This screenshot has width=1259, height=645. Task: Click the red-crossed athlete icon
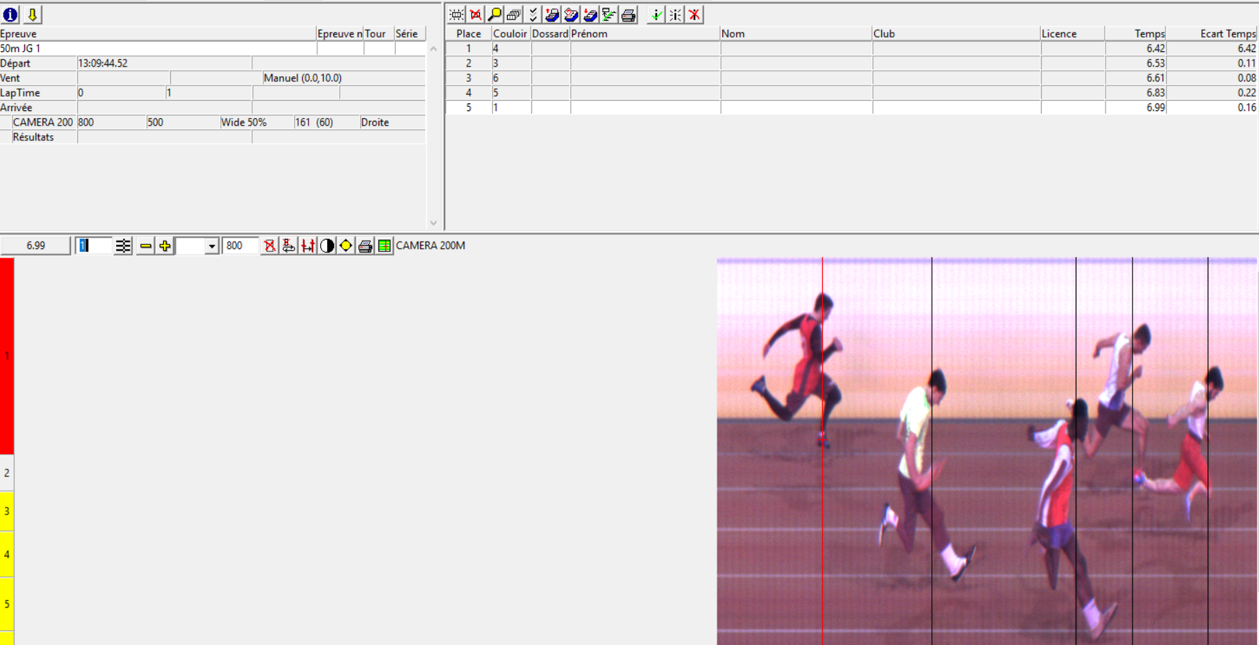[x=694, y=15]
